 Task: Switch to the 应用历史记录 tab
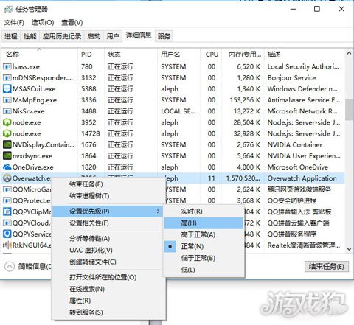[x=62, y=36]
